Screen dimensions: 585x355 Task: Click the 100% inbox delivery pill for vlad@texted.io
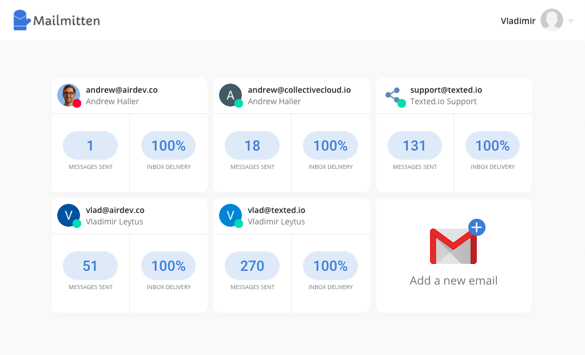click(x=331, y=266)
